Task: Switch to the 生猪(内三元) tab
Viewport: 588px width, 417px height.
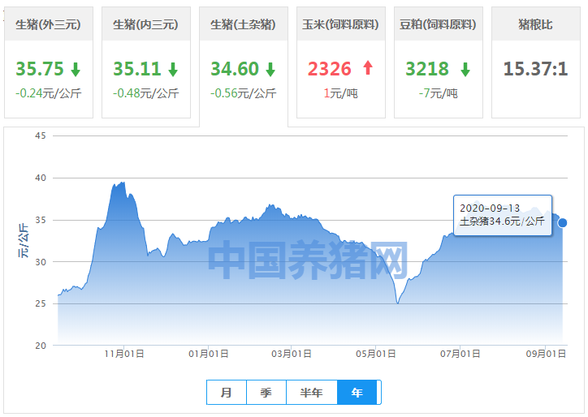Action: 146,24
